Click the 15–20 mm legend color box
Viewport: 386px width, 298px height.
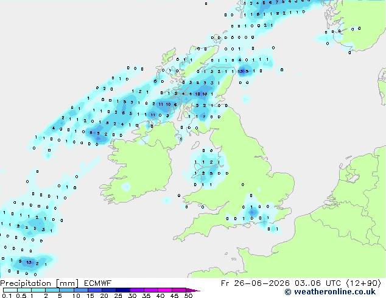tap(94, 290)
